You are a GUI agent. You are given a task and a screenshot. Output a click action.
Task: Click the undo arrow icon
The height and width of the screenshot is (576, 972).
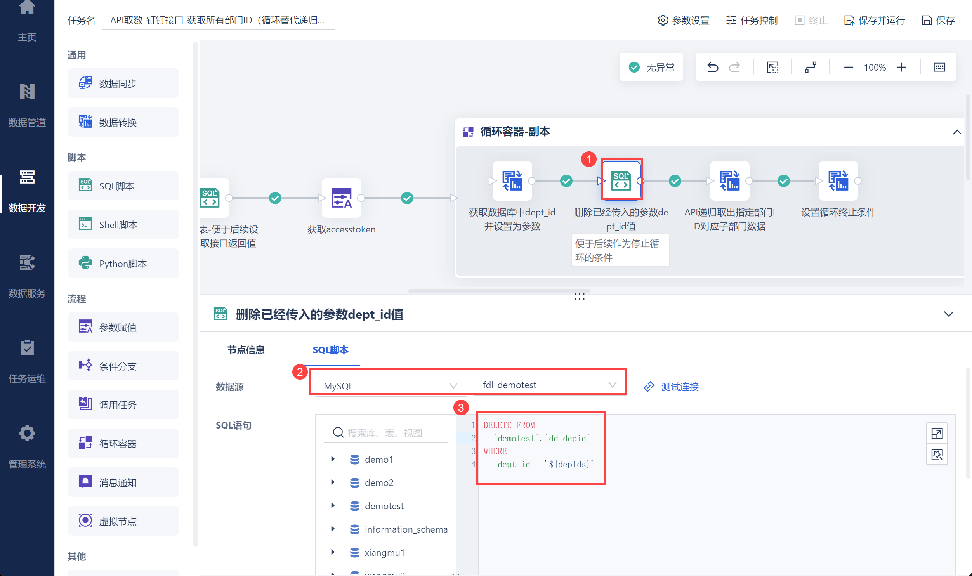(x=712, y=67)
